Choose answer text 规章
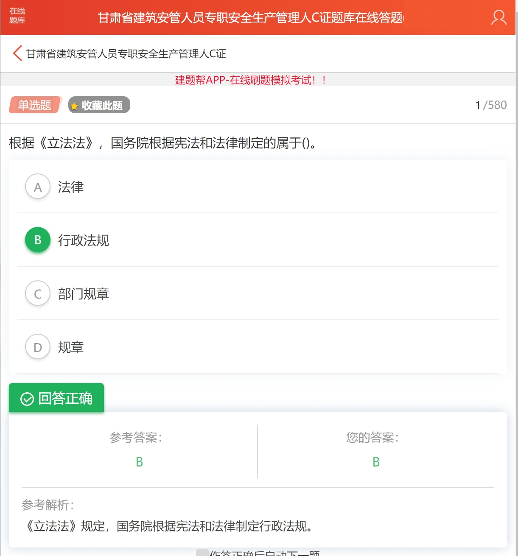 pyautogui.click(x=71, y=347)
